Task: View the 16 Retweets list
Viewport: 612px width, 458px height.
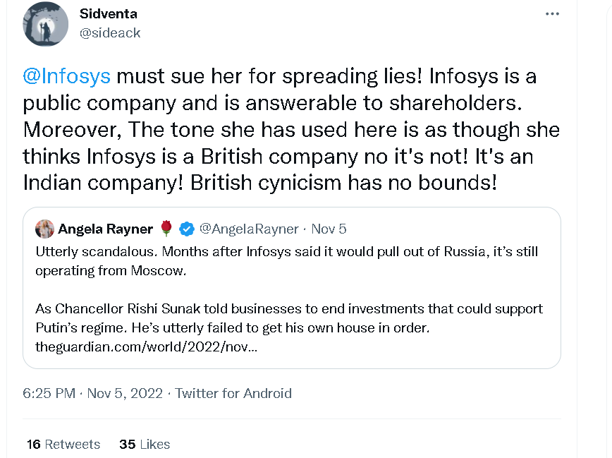Action: [x=63, y=444]
